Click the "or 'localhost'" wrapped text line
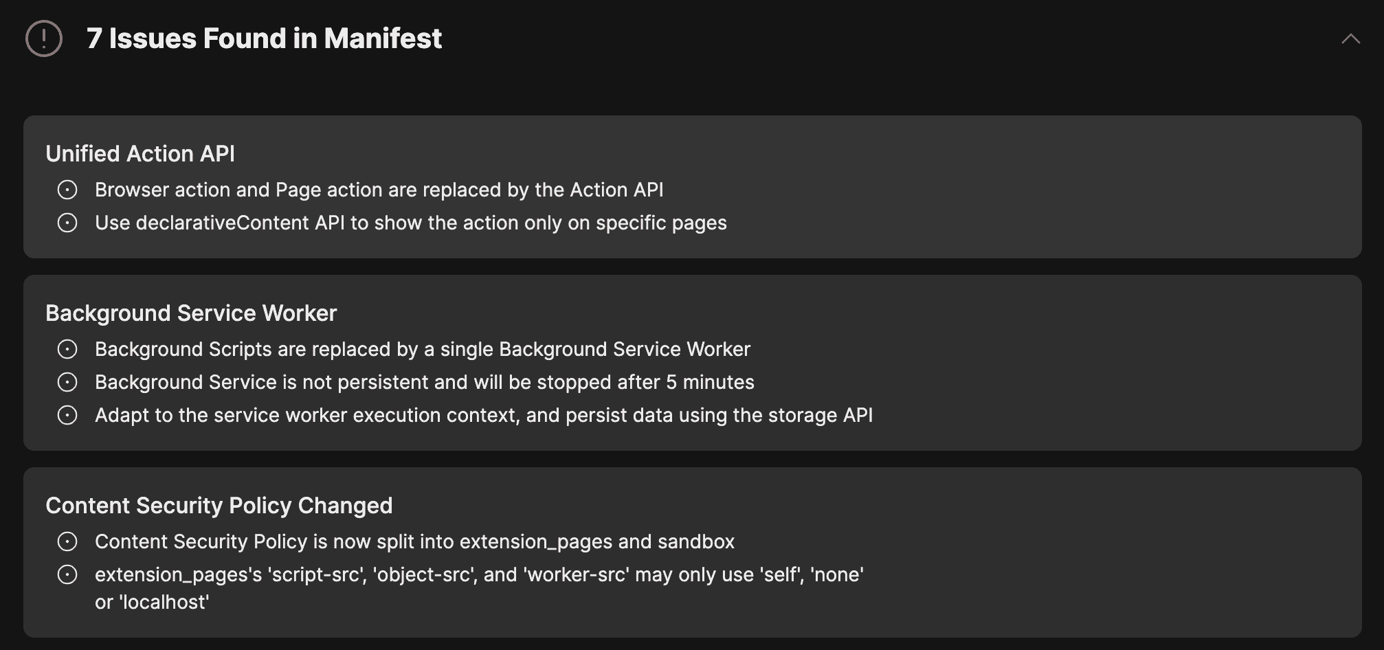The width and height of the screenshot is (1384, 650). point(152,602)
